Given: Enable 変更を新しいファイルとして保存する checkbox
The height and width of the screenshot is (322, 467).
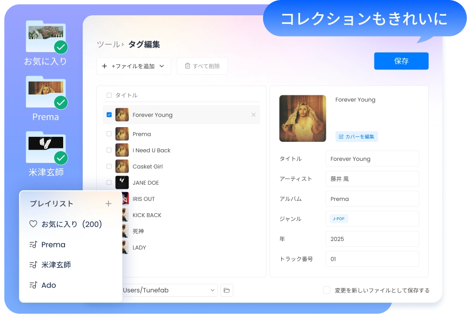Looking at the screenshot, I should click(x=326, y=290).
